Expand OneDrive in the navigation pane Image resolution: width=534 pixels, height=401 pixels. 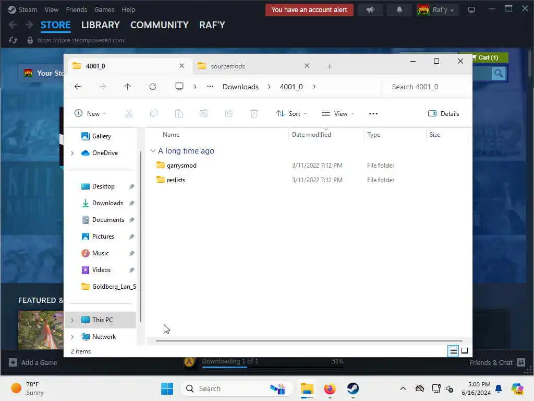coord(72,153)
